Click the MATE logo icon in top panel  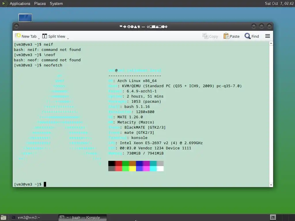coord(5,3)
